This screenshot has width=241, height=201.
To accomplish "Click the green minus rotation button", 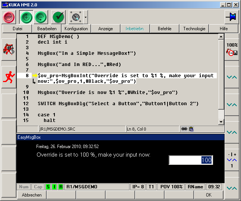I will 41,17.
